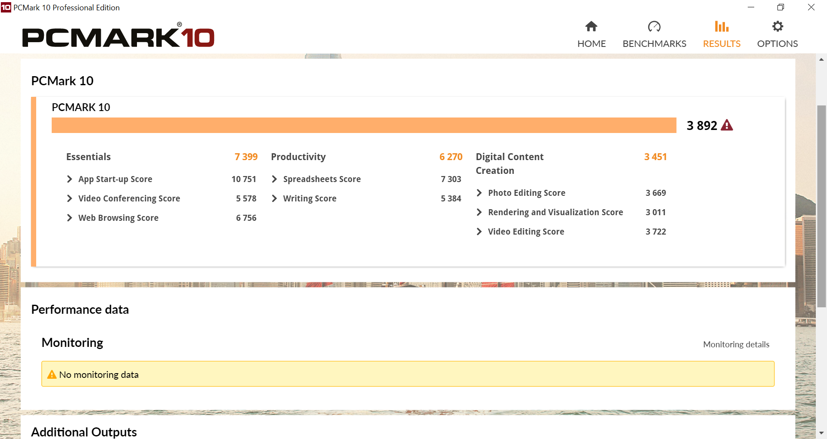Click the Performance data heading
The width and height of the screenshot is (827, 439).
coord(80,309)
